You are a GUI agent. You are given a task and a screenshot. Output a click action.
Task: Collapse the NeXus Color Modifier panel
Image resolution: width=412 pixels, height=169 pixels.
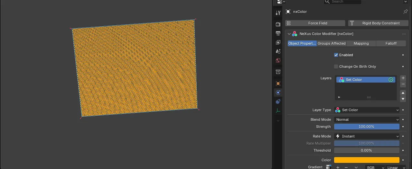[x=289, y=34]
